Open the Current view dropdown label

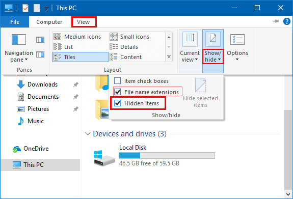pos(190,56)
